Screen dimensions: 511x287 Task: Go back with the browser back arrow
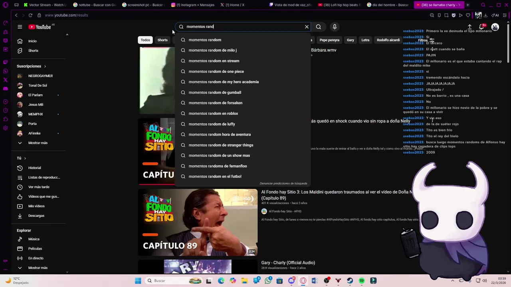16,15
